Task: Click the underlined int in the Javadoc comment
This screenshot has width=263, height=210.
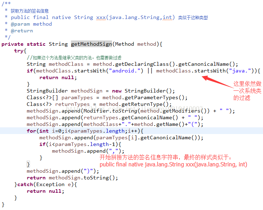Action: click(x=167, y=17)
